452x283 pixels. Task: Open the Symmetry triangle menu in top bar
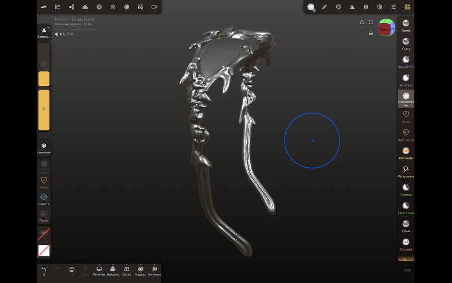tap(352, 7)
